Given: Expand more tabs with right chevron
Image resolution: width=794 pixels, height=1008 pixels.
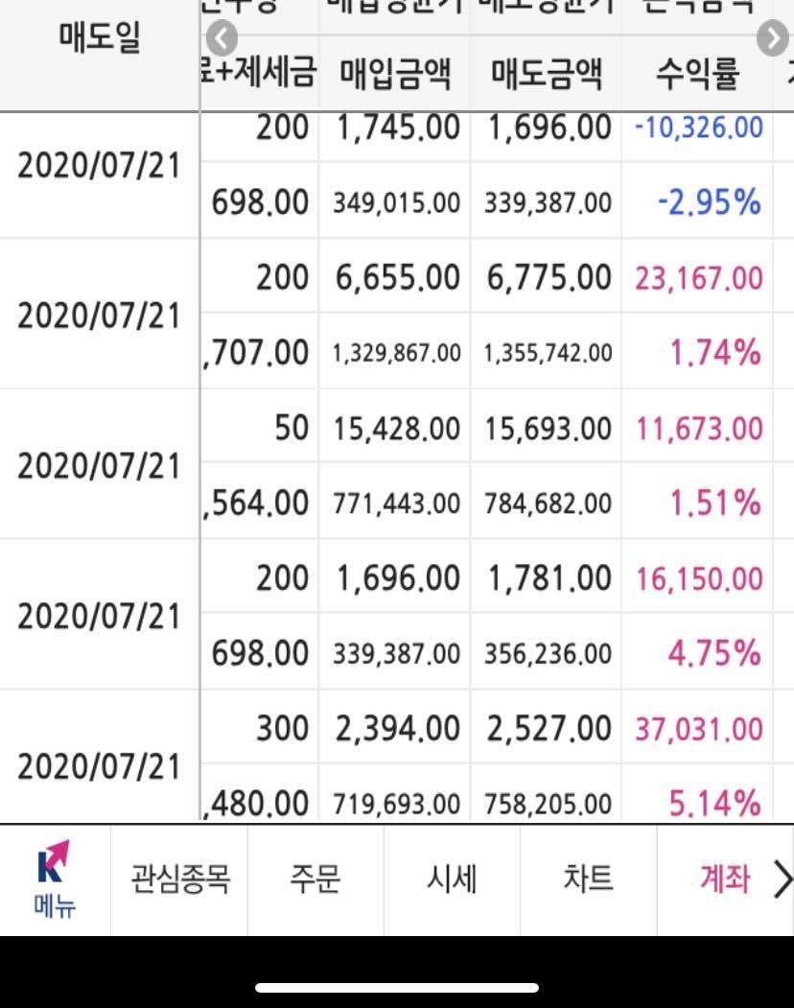Looking at the screenshot, I should (782, 879).
